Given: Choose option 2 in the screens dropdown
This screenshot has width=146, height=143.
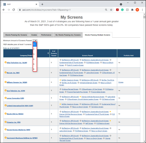Looking at the screenshot, I should coord(35,49).
